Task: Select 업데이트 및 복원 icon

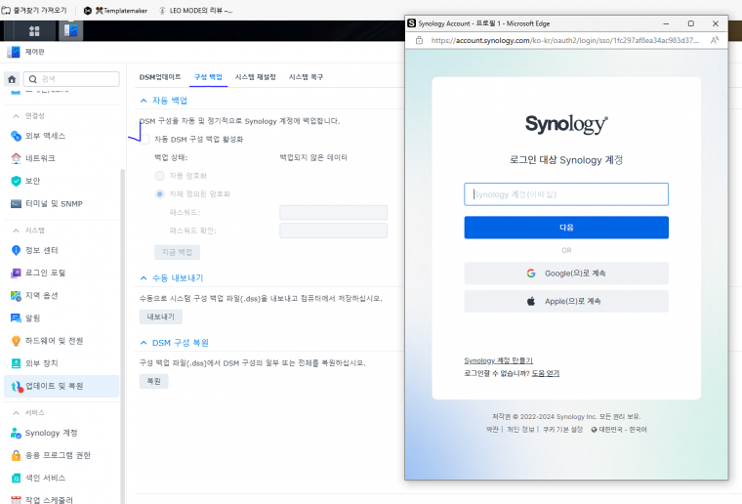Action: click(x=17, y=386)
